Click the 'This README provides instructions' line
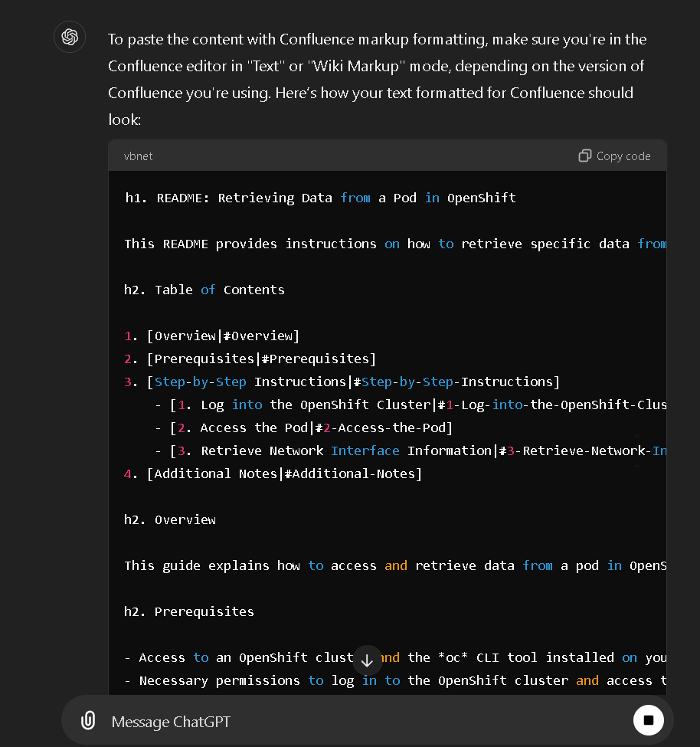The width and height of the screenshot is (700, 747). (x=395, y=244)
